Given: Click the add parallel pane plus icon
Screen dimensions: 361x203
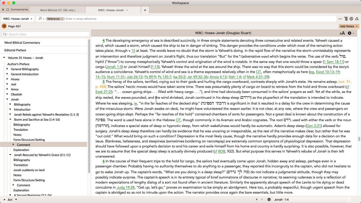Looking at the screenshot, I should (351, 19).
